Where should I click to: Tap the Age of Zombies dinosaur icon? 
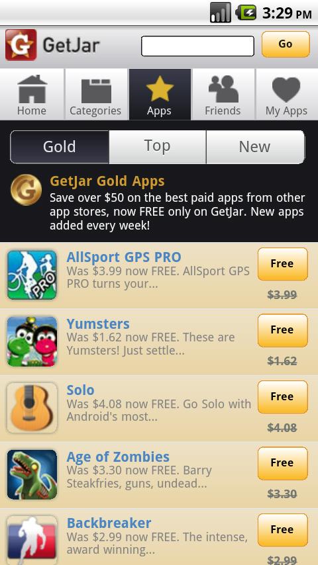32,474
